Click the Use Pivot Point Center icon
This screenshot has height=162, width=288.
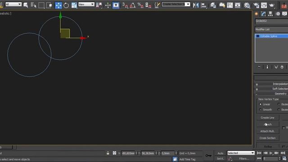tap(99, 5)
